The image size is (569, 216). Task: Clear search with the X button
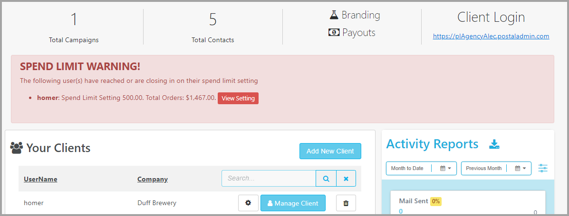(x=346, y=179)
